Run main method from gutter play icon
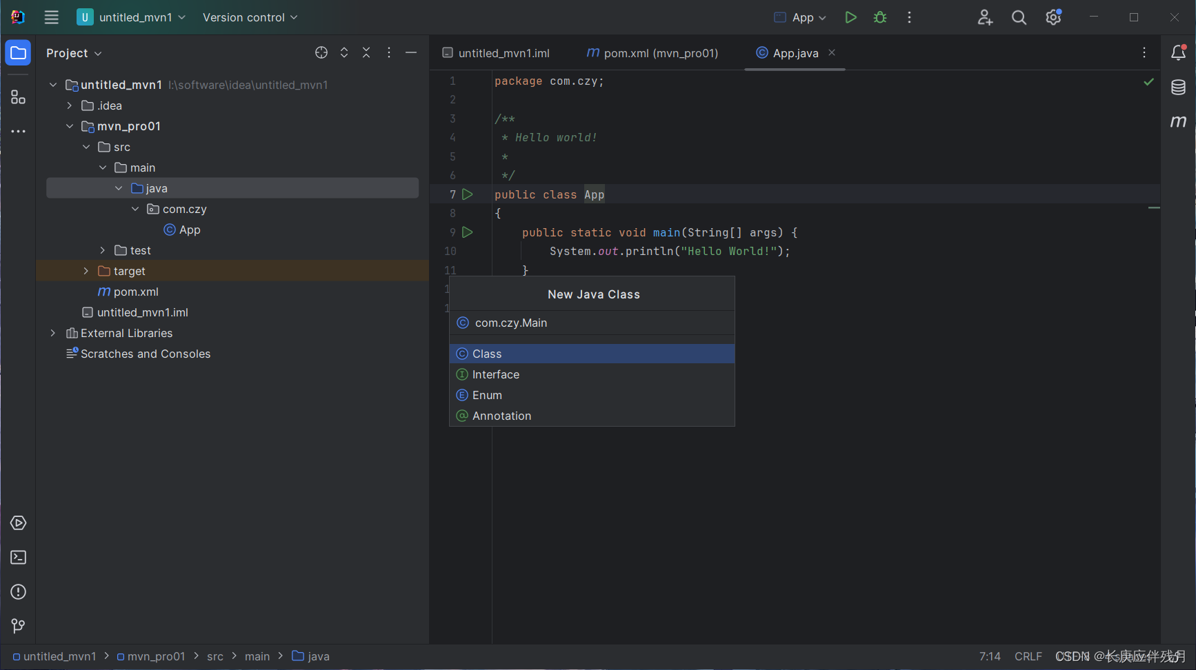 (x=468, y=232)
